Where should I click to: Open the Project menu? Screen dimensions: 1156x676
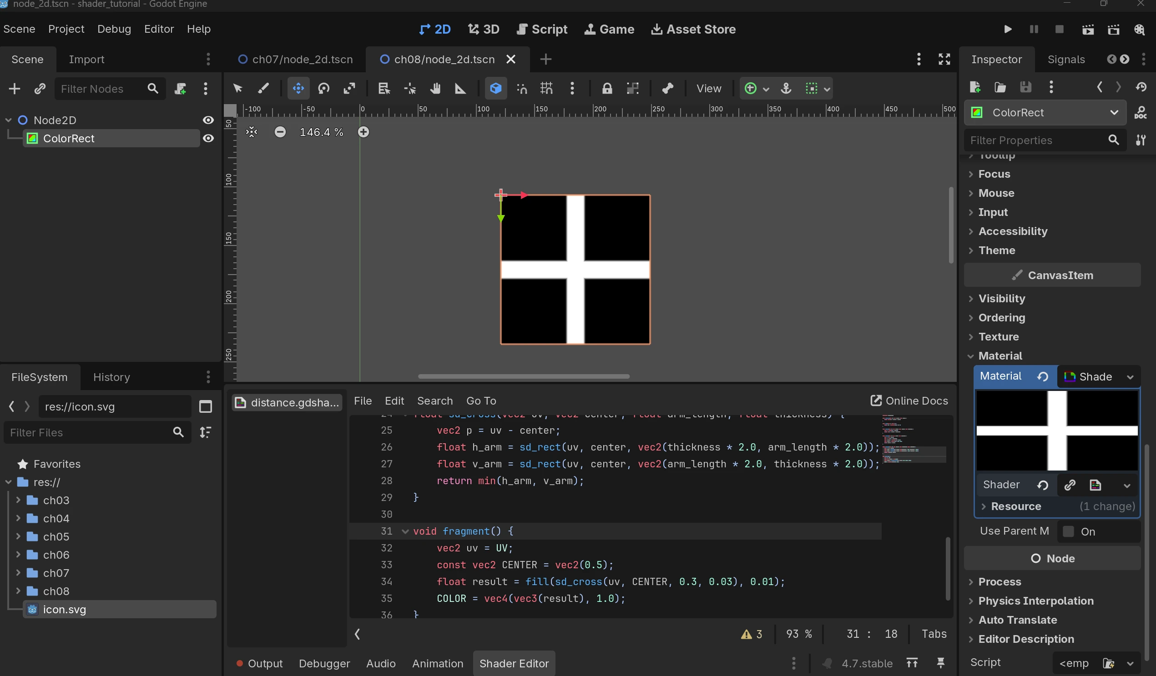tap(66, 29)
